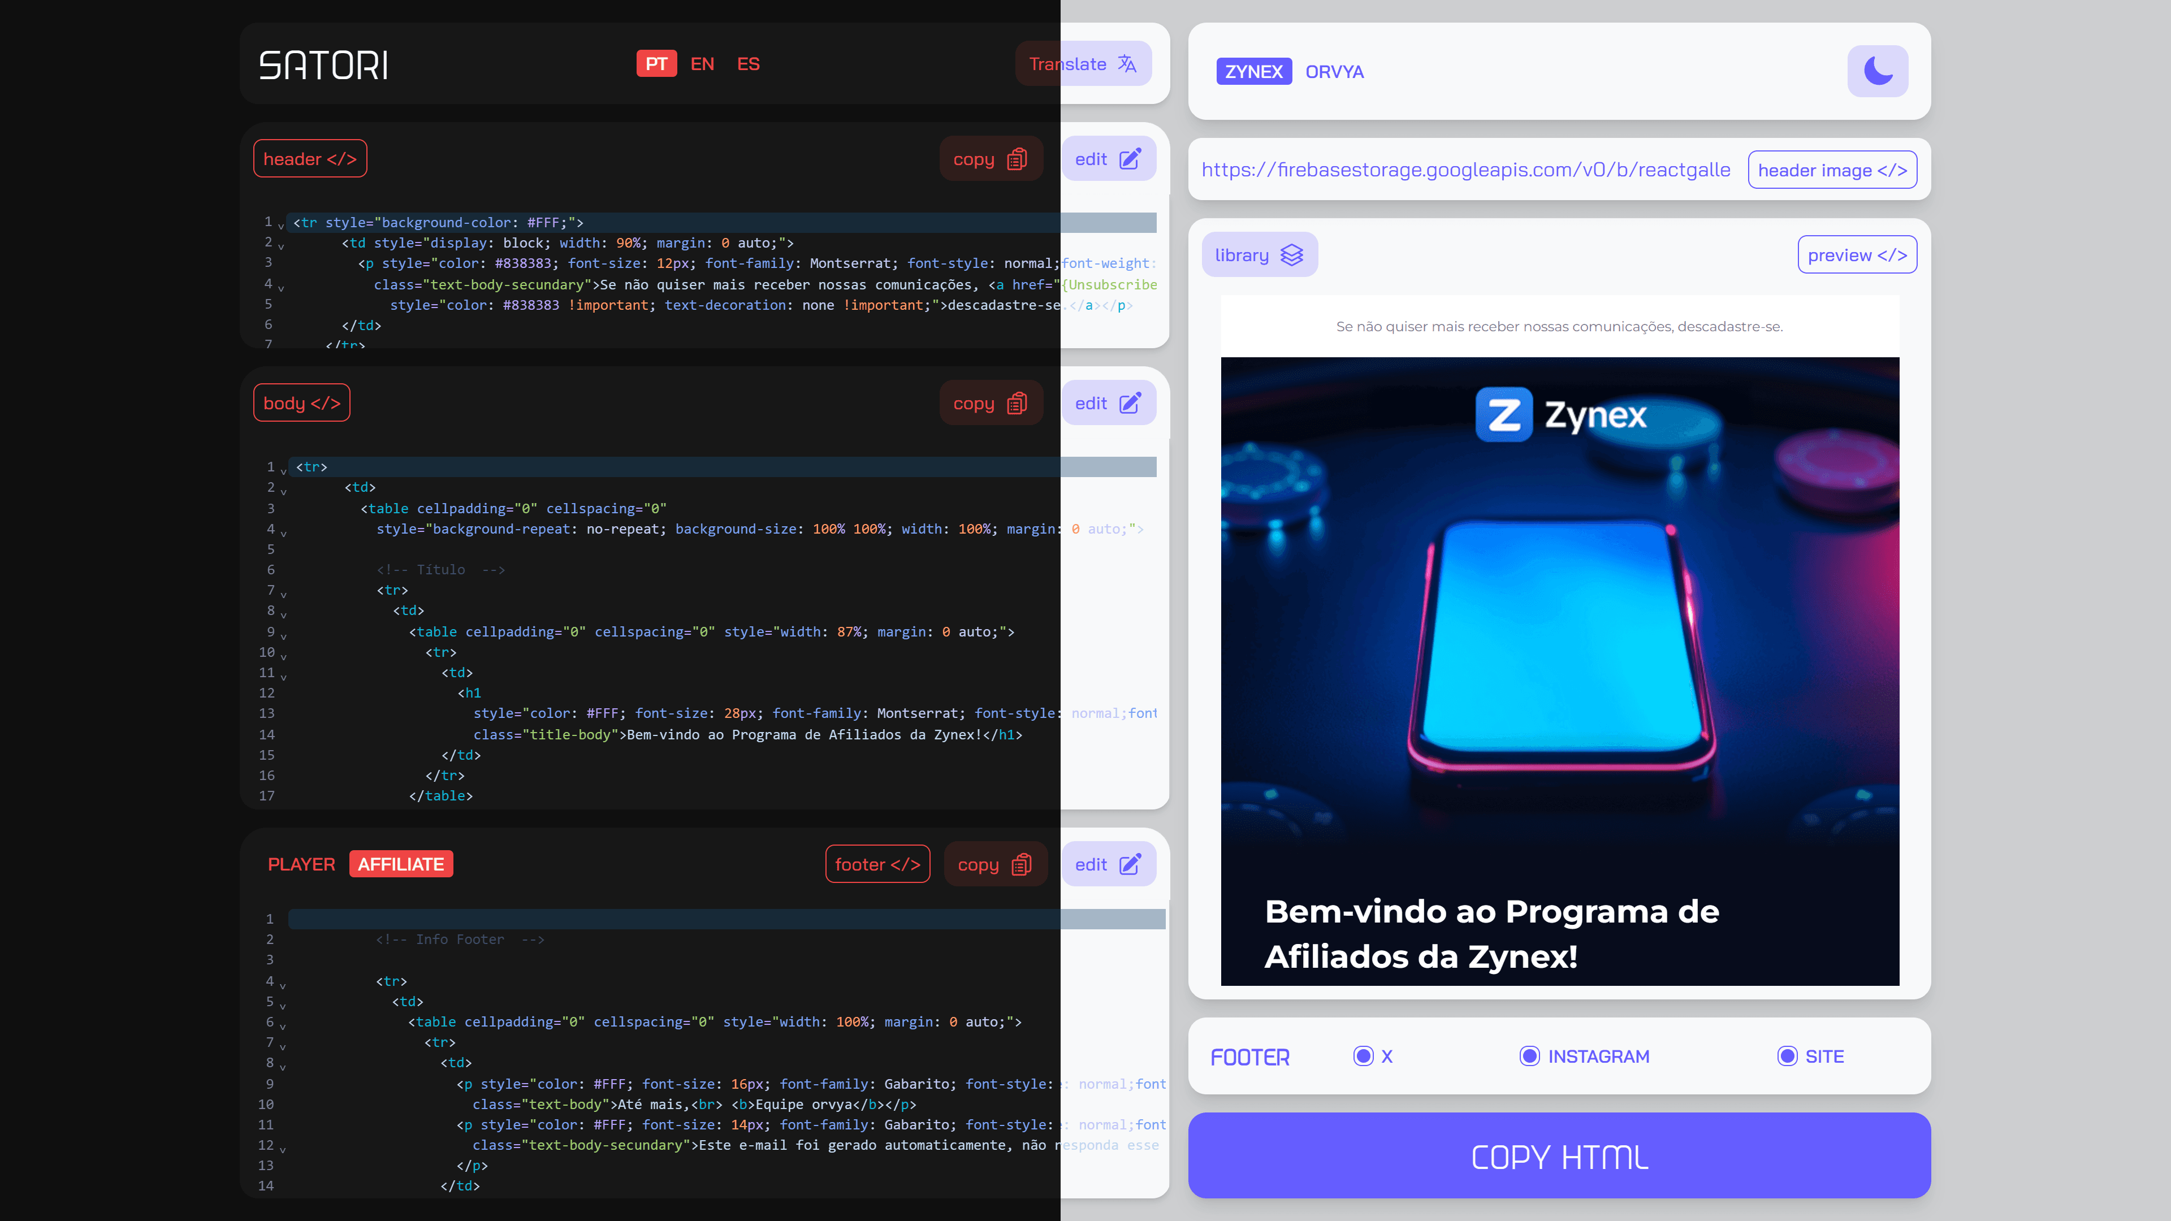Image resolution: width=2171 pixels, height=1221 pixels.
Task: Click the COPY HTML button
Action: 1559,1156
